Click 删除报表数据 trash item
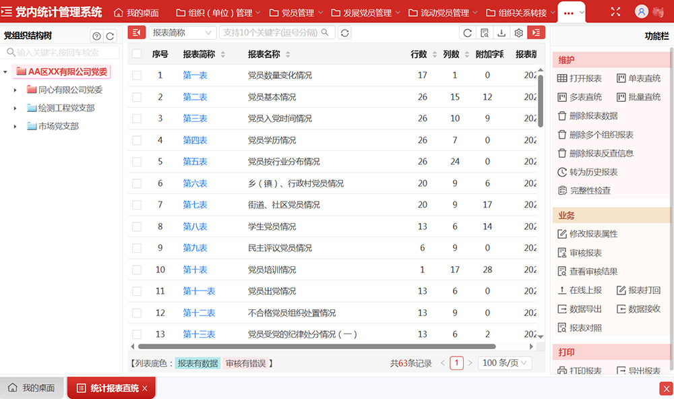Screen dimensions: 674x399 (588, 116)
